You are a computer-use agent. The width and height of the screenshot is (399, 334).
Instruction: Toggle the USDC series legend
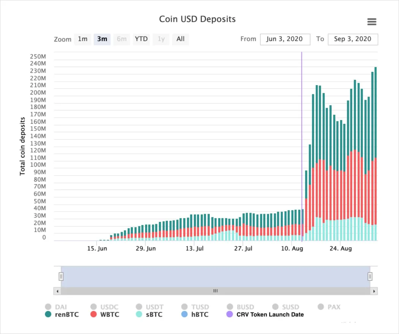[x=104, y=307]
